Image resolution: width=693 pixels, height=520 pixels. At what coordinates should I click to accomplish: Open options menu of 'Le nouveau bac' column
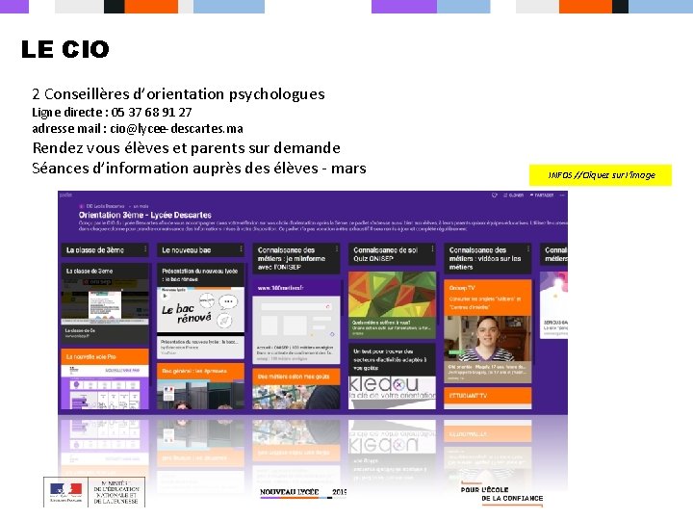coord(241,249)
